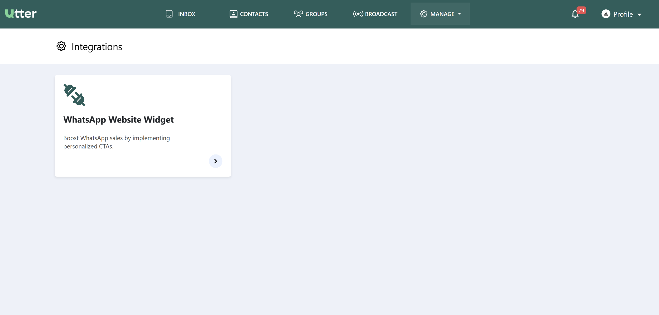Expand the Manage dropdown menu
Image resolution: width=659 pixels, height=315 pixels.
coord(440,14)
